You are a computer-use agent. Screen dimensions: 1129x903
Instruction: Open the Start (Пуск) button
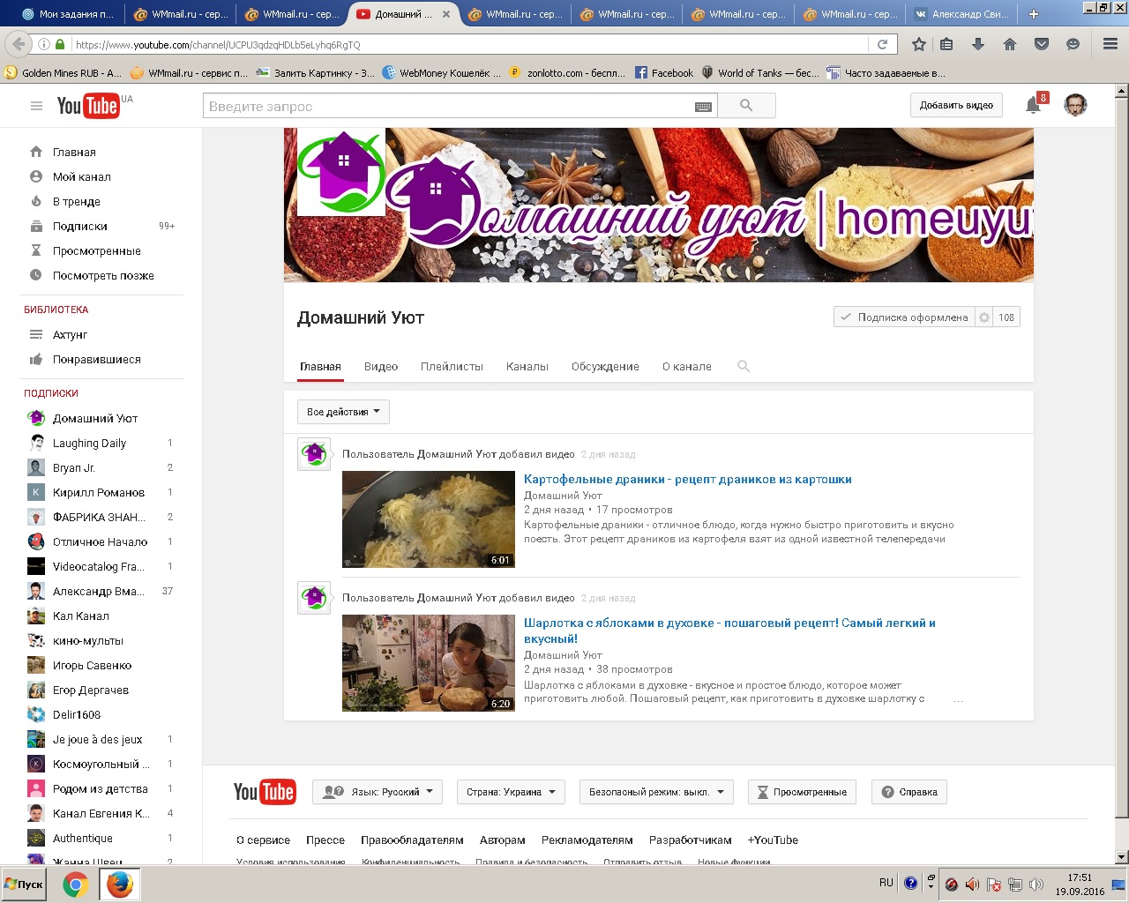pyautogui.click(x=25, y=884)
